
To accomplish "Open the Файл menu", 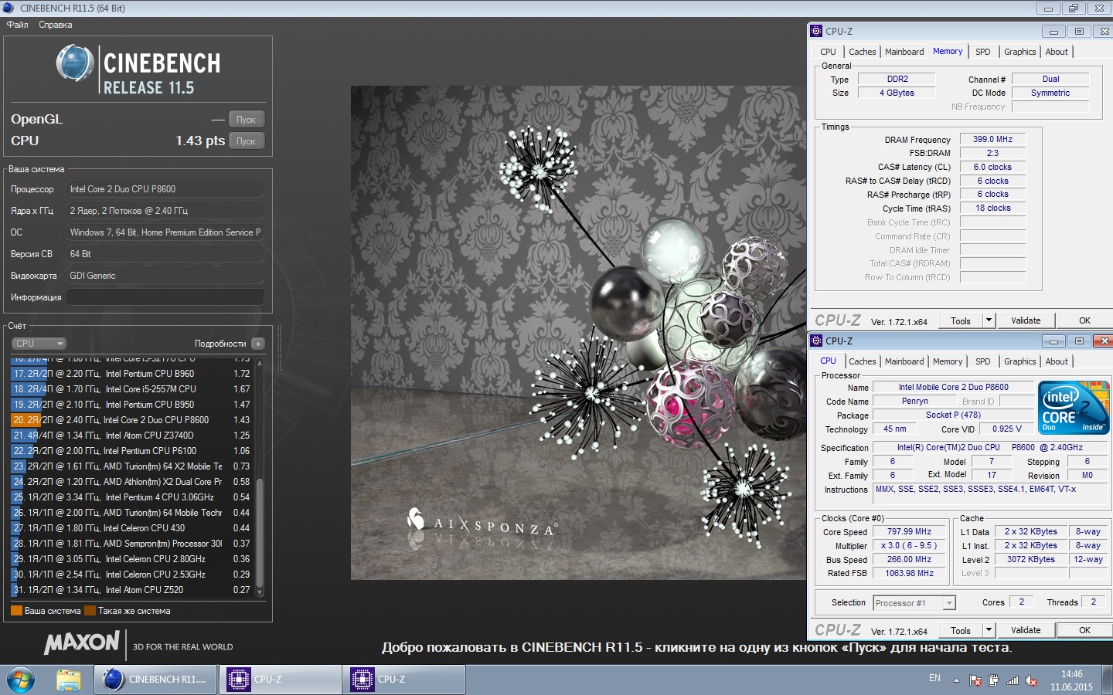I will 17,25.
